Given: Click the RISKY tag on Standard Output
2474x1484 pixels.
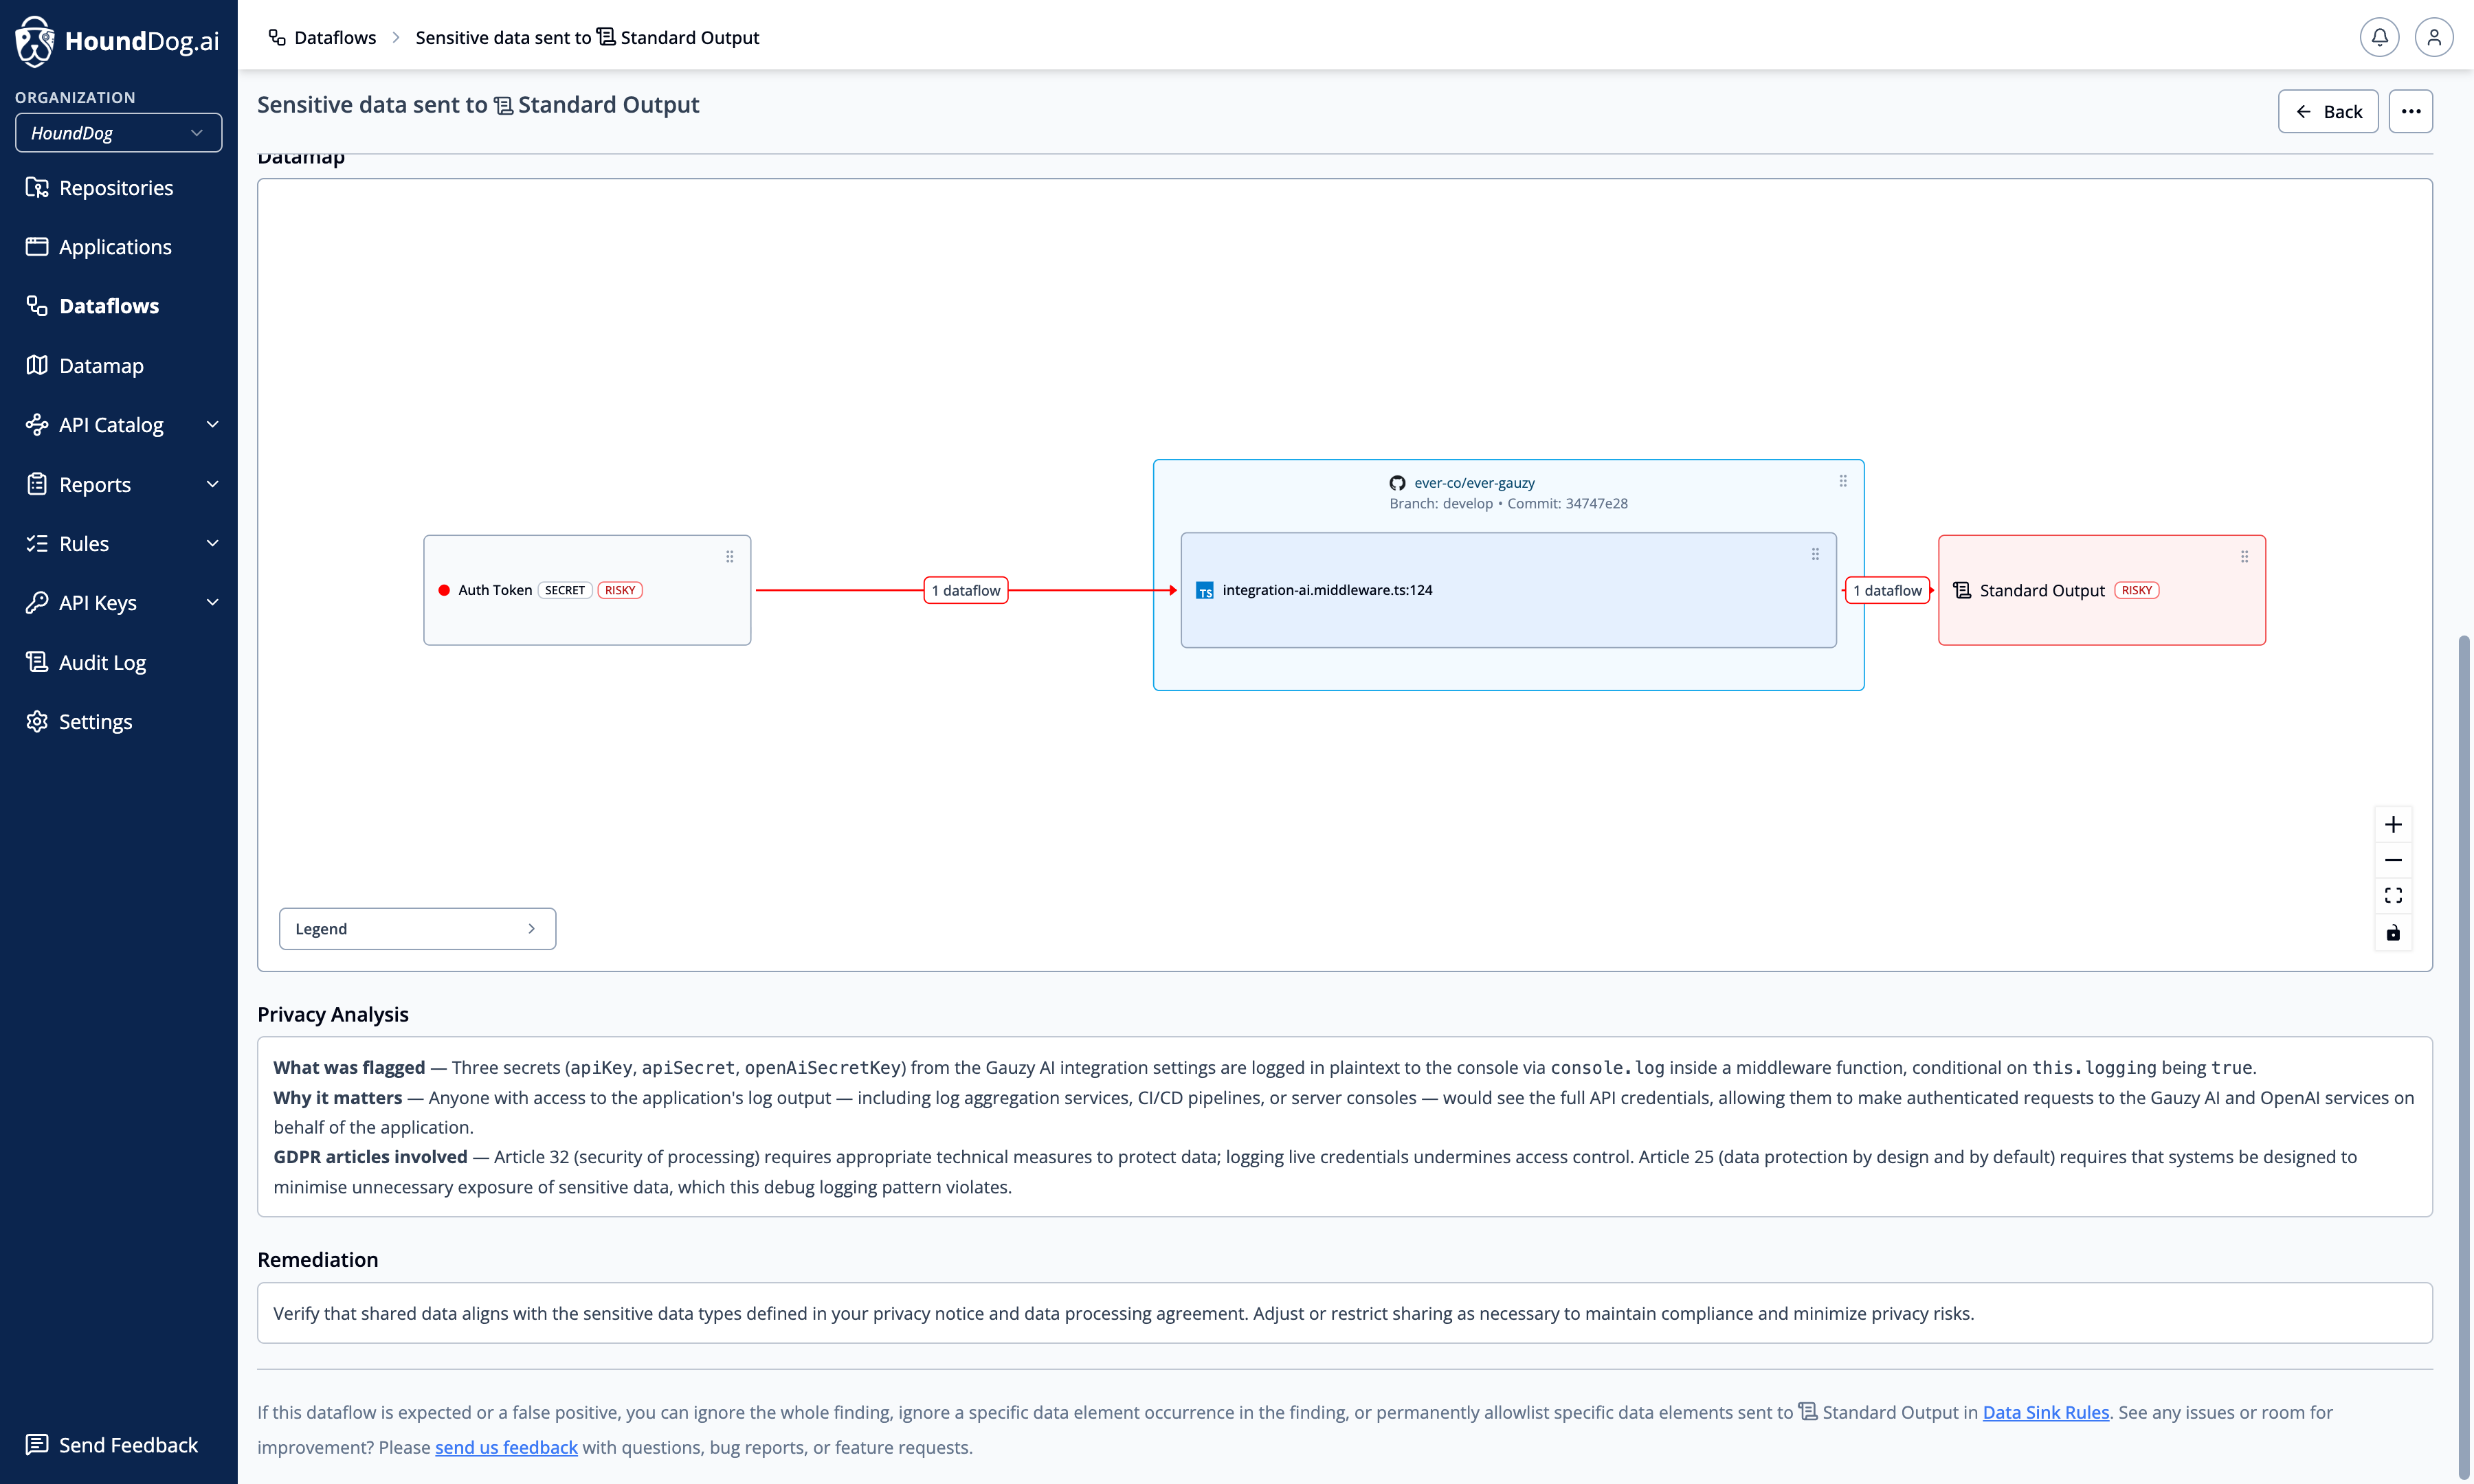Looking at the screenshot, I should pos(2137,590).
